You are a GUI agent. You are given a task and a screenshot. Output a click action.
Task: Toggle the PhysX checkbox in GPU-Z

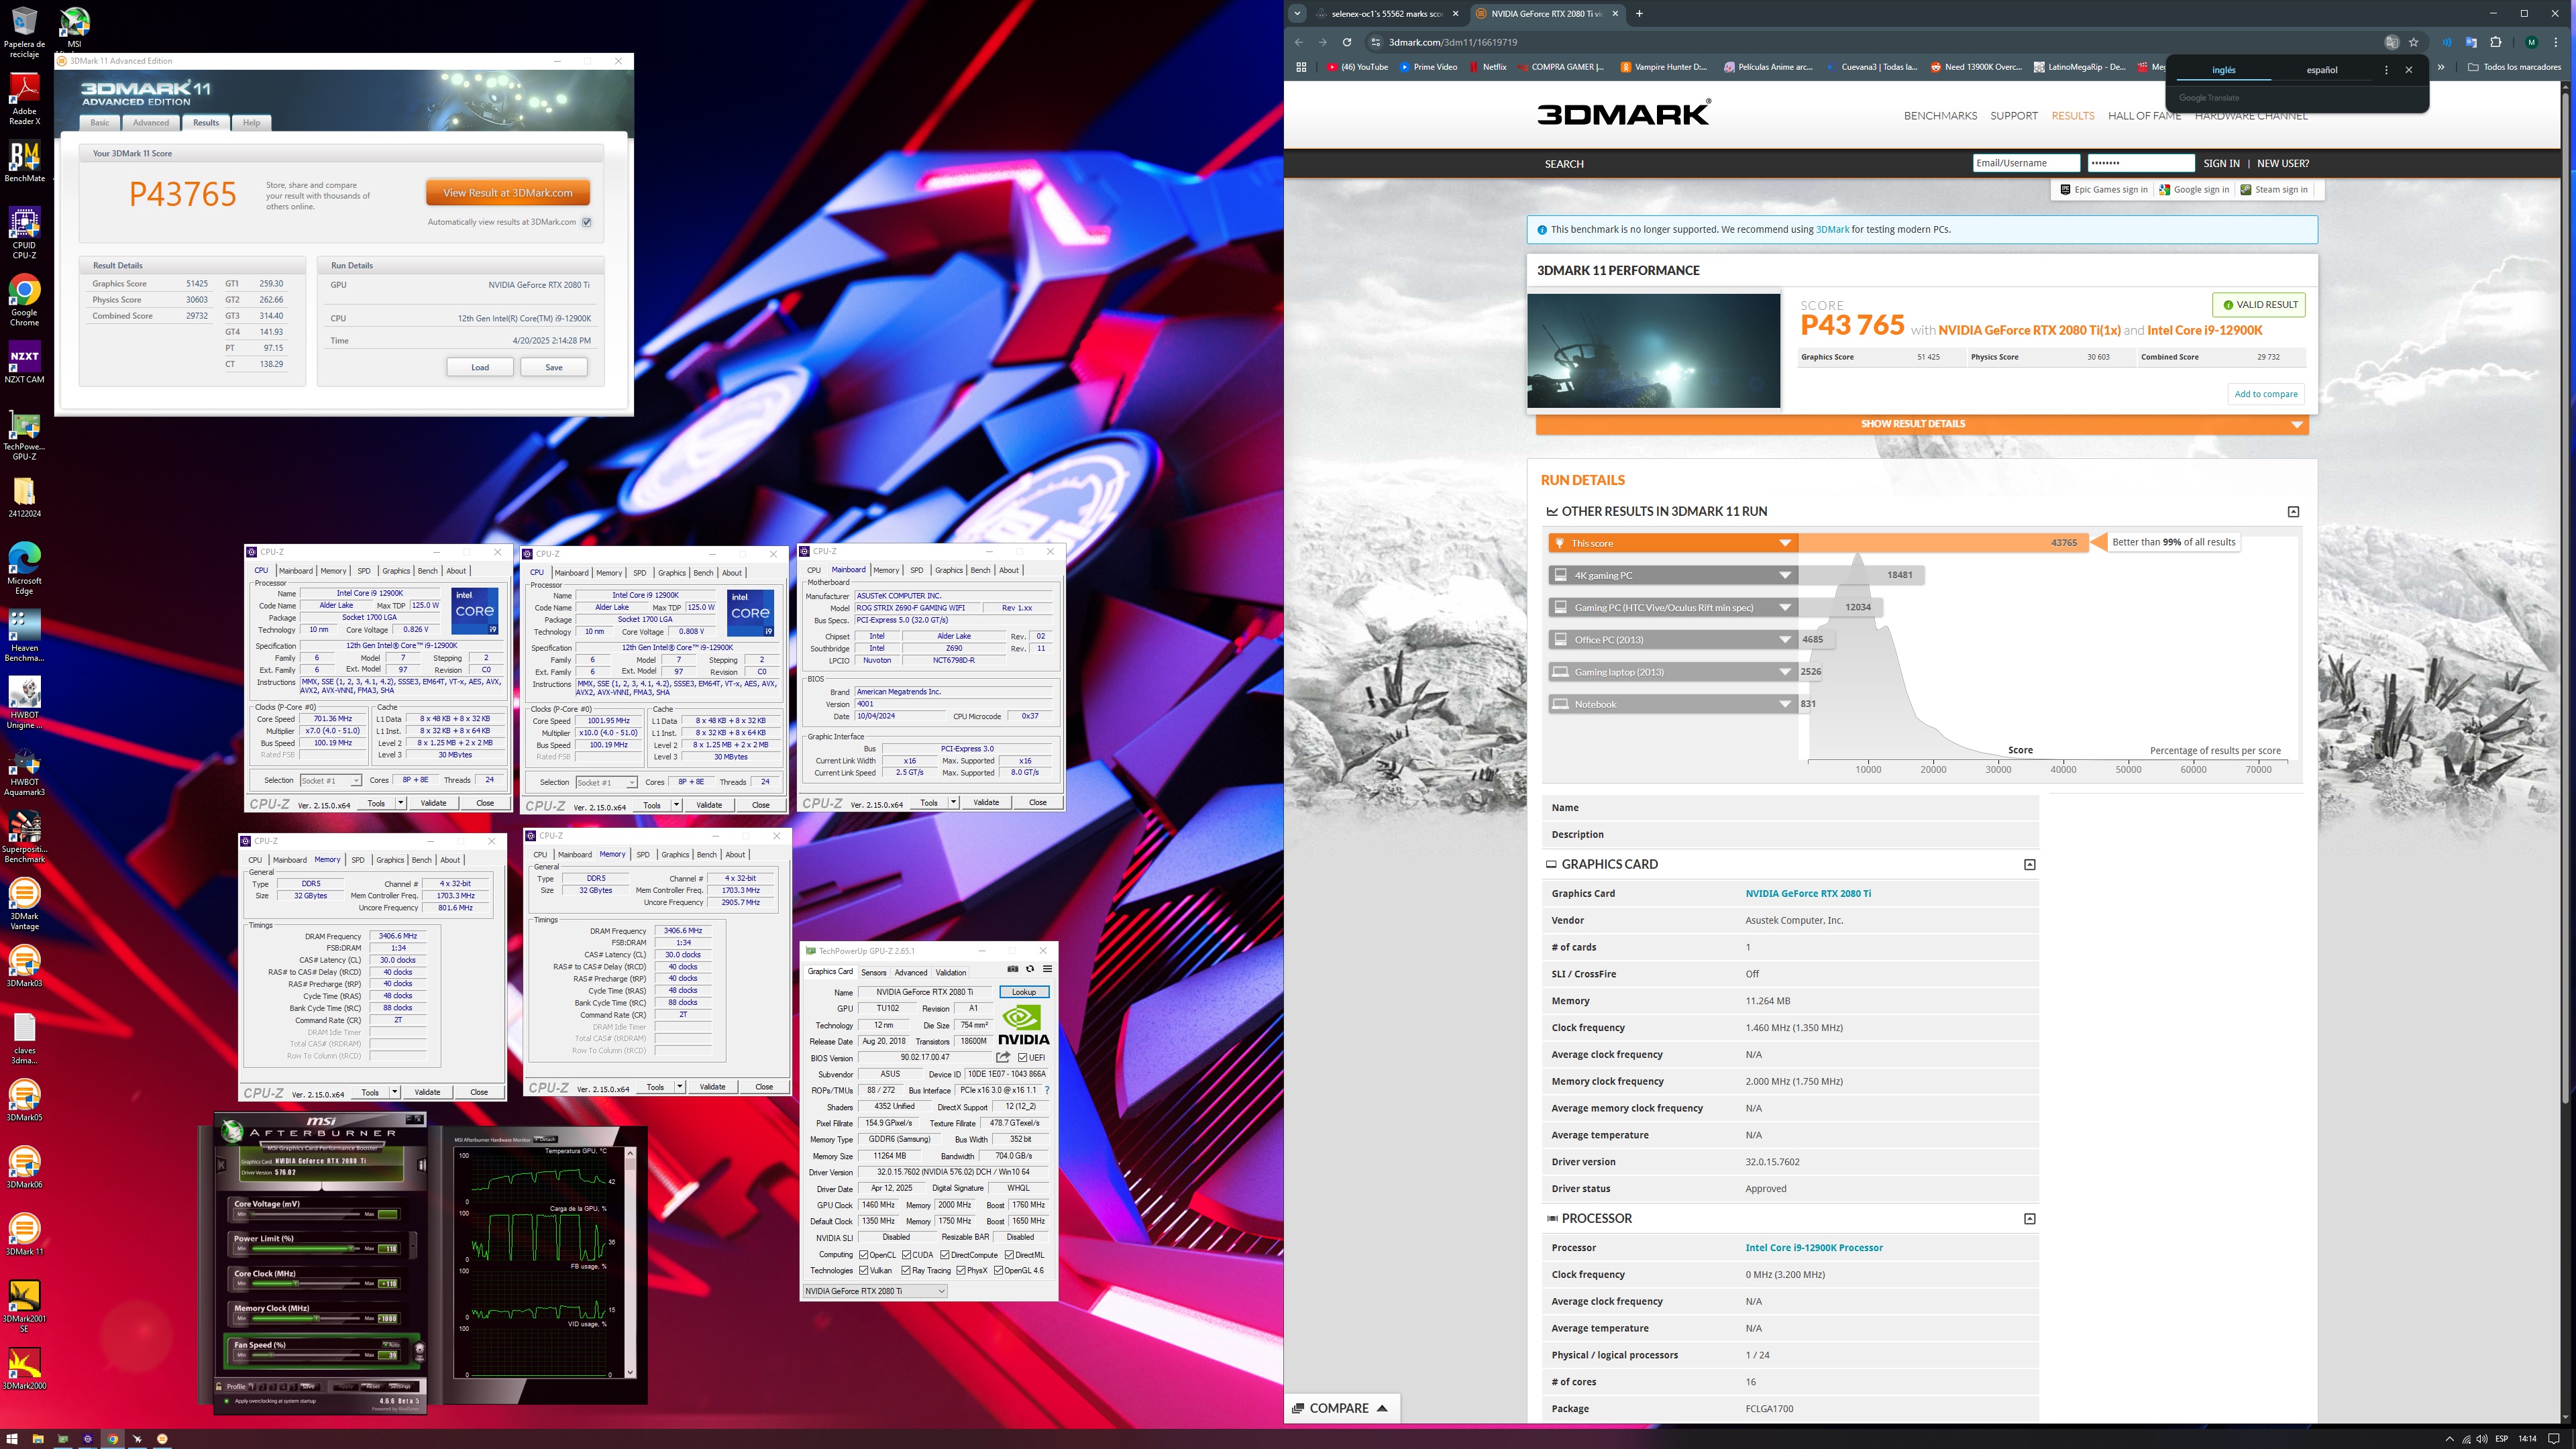pos(960,1270)
